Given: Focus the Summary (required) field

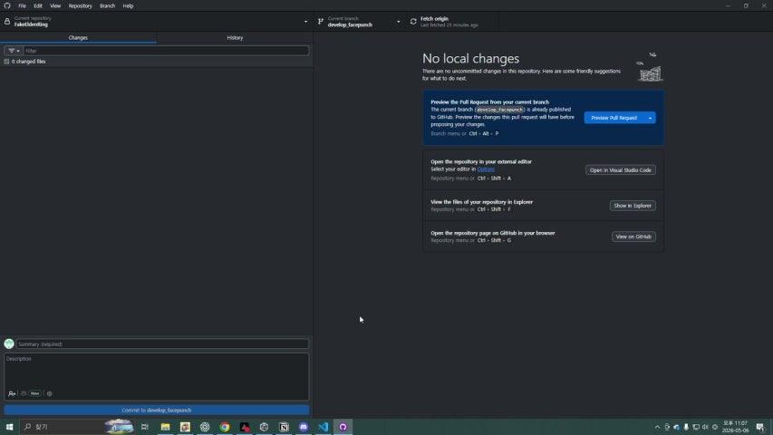Looking at the screenshot, I should (x=162, y=343).
